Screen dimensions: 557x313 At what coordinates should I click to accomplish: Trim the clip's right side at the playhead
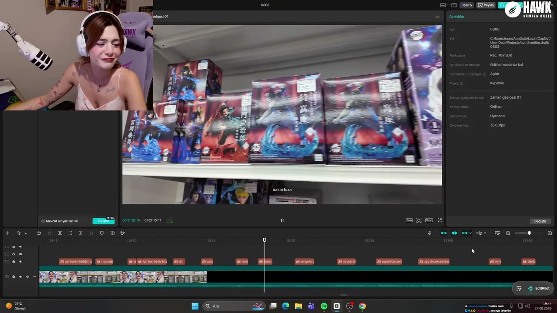tap(81, 233)
